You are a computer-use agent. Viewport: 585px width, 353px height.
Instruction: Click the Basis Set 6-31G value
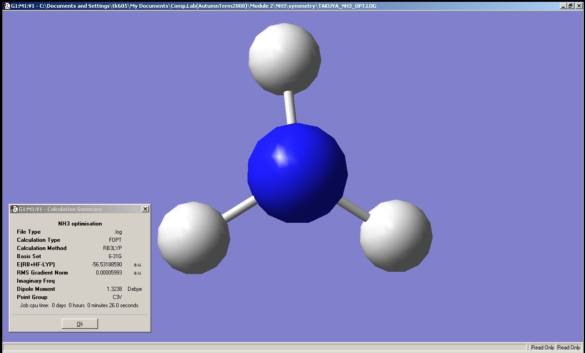(x=115, y=256)
